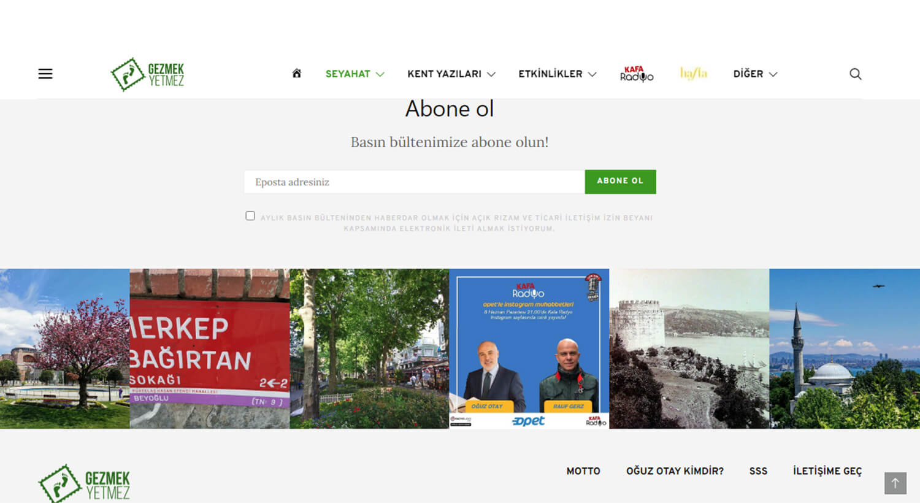Click the back-to-top arrow button
The width and height of the screenshot is (920, 503).
coord(895,483)
